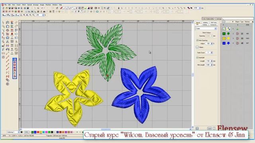Image resolution: width=255 pixels, height=143 pixels.
Task: Adjust the Min Length stepper
Action: (x=212, y=65)
